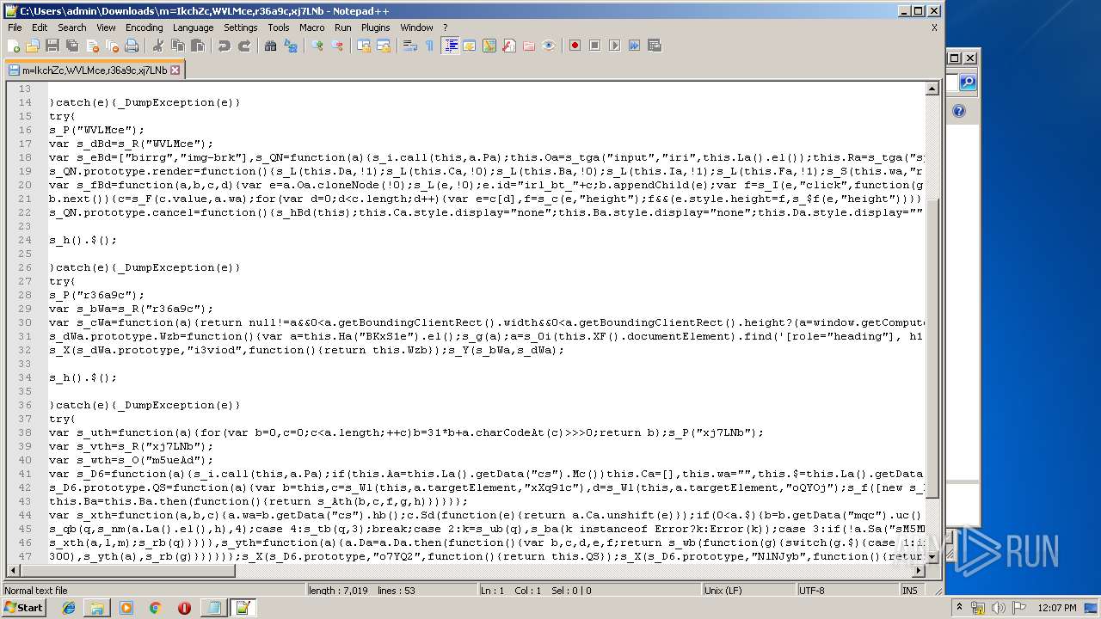The height and width of the screenshot is (619, 1101).
Task: Click the Unix (LF) status bar field
Action: (x=748, y=591)
